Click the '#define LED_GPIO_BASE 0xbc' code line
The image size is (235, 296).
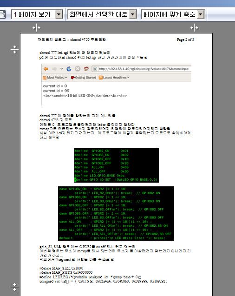pos(99,175)
